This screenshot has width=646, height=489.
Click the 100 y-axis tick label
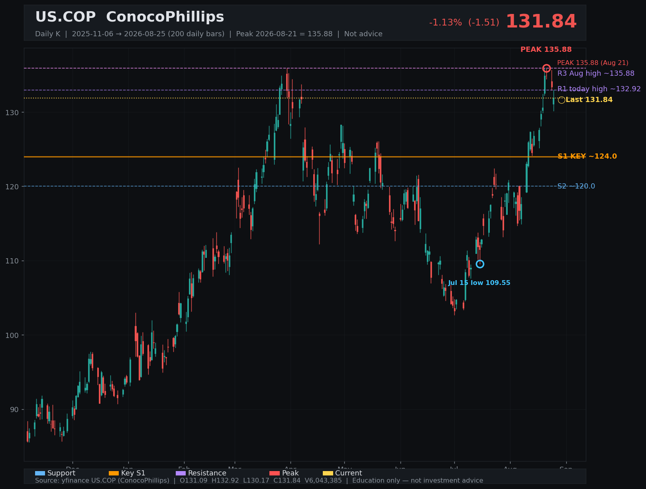pyautogui.click(x=12, y=335)
